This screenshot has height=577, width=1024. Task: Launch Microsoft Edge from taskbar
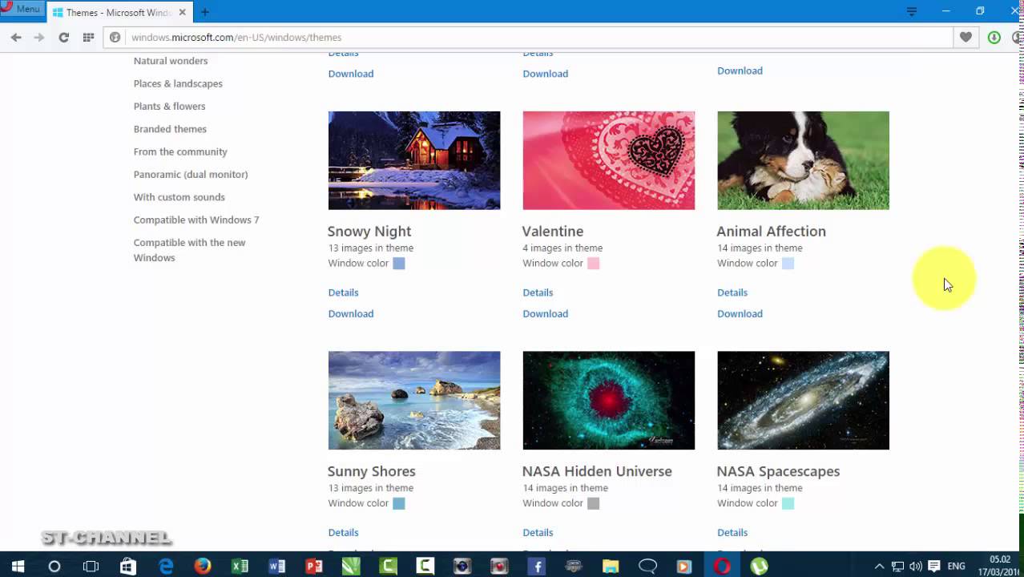[x=166, y=567]
